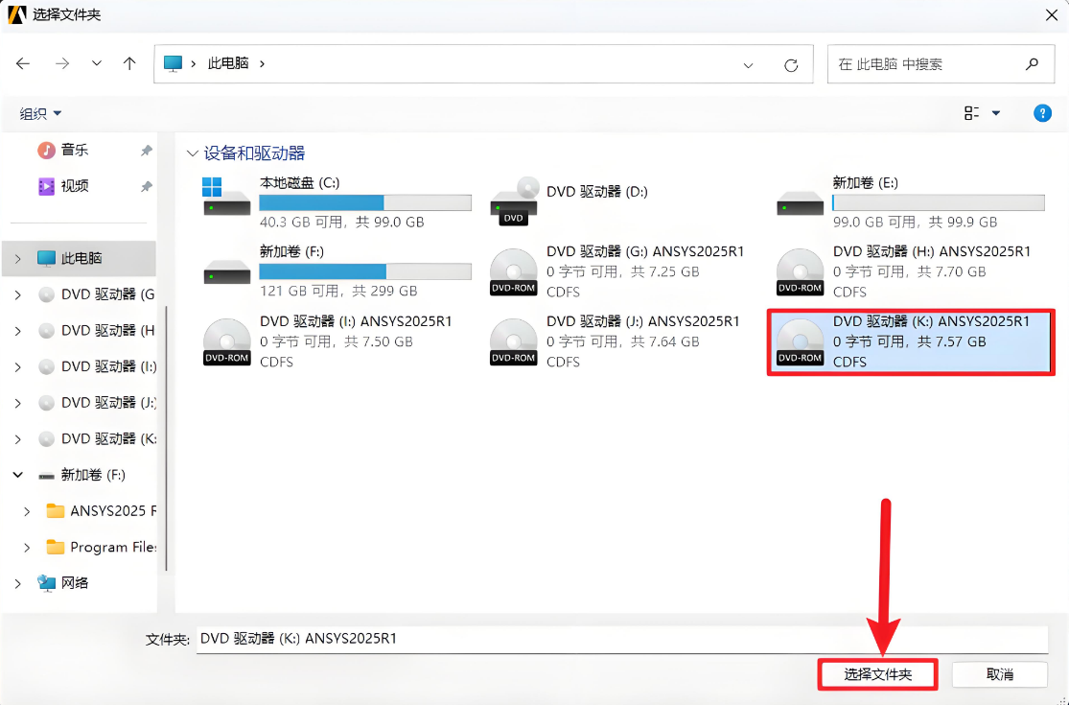Click the 新加卷 (E:) usage bar

(939, 202)
